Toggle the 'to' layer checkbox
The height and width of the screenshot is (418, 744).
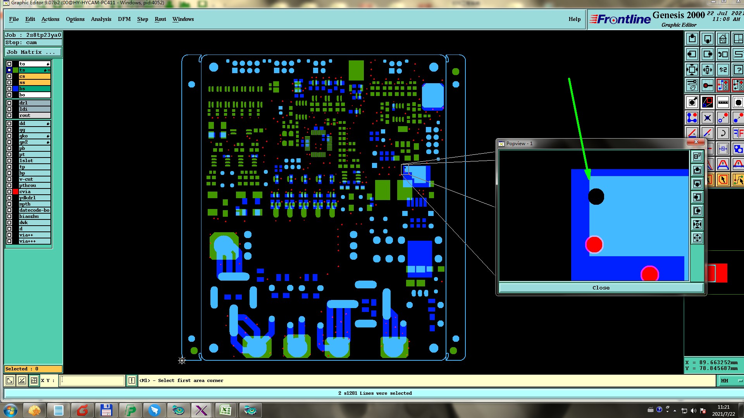point(9,64)
